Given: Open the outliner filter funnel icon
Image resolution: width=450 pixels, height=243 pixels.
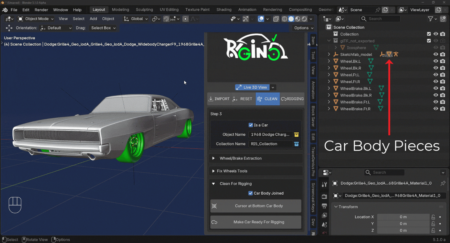Looking at the screenshot, I should [431, 19].
